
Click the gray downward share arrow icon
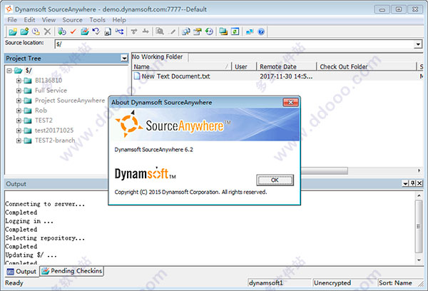pos(134,31)
